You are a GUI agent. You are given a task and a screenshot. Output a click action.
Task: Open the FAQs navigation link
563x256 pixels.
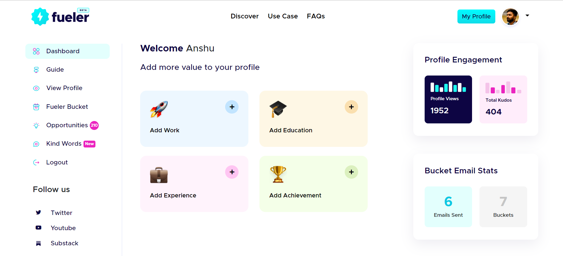(x=316, y=16)
